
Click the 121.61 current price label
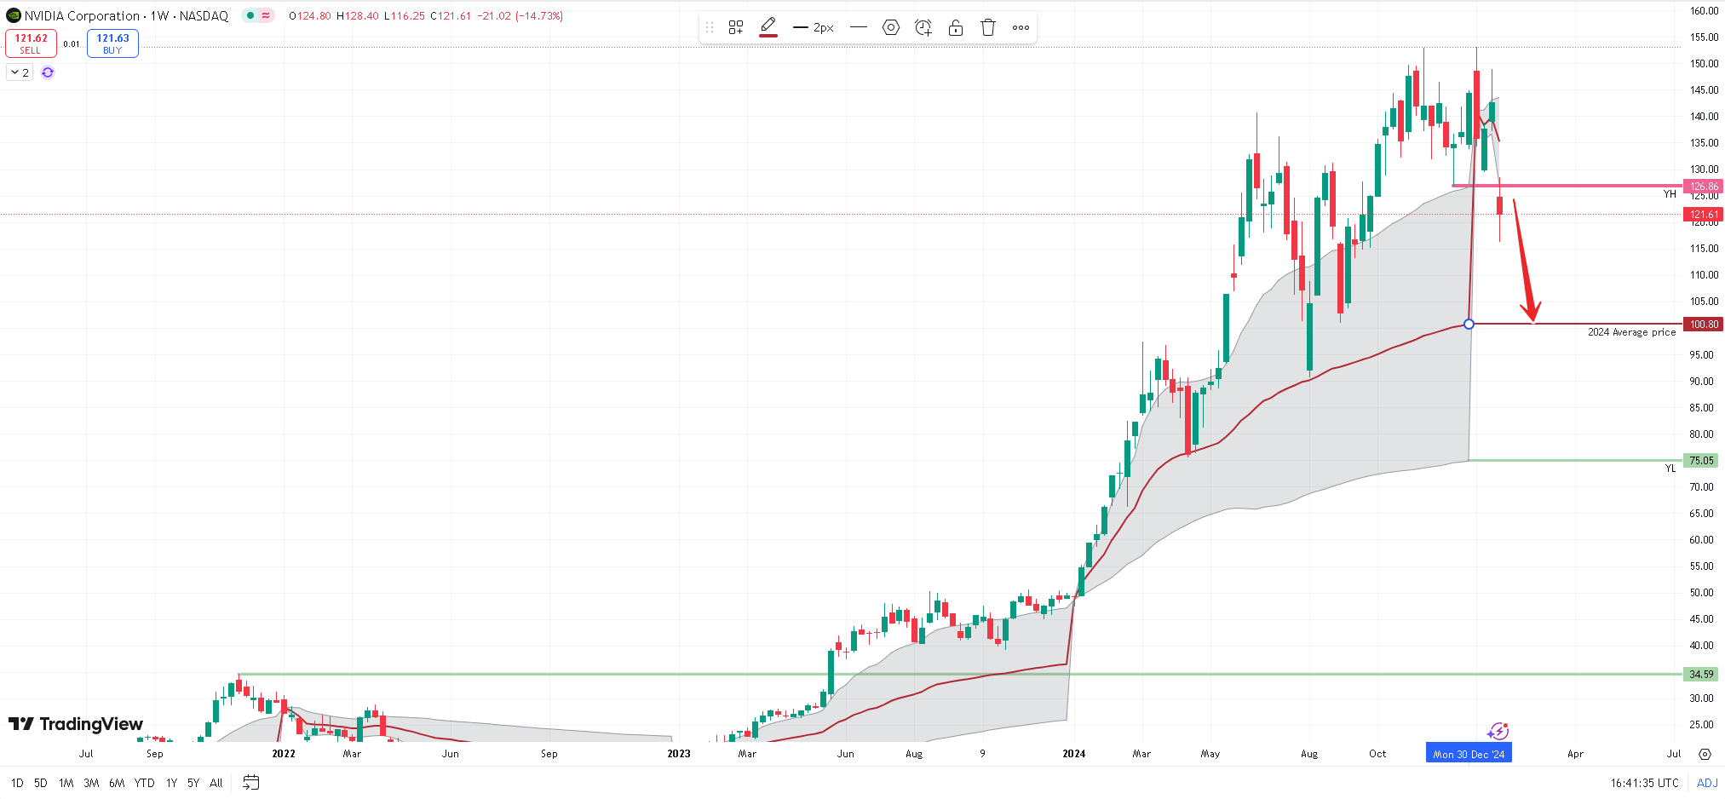[1704, 215]
